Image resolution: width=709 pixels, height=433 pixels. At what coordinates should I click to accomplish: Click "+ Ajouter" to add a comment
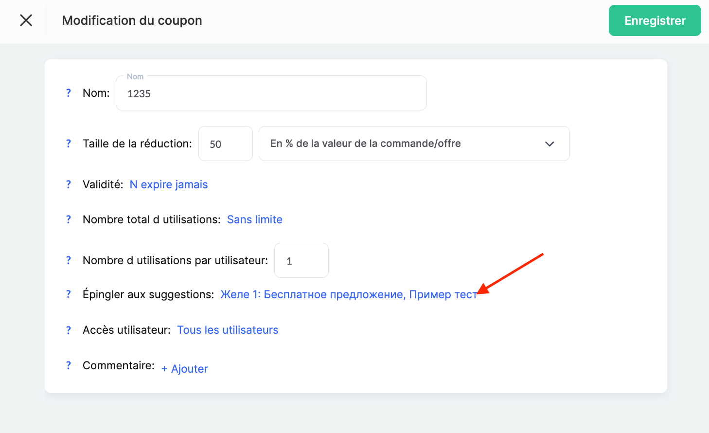[x=185, y=369]
